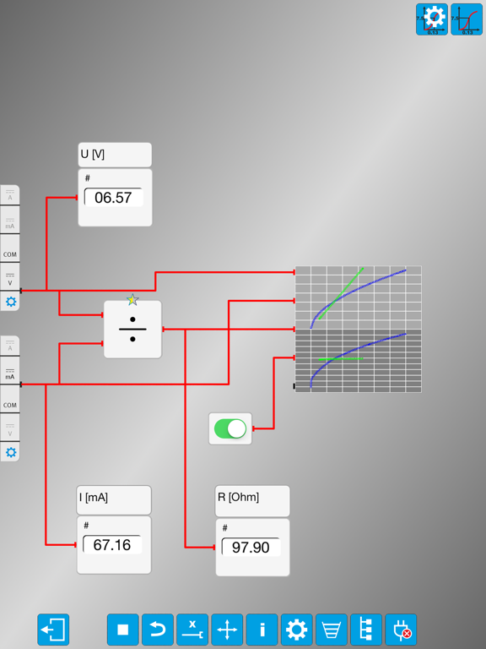Viewport: 486px width, 649px height.
Task: Open upper sensor gear settings
Action: click(10, 302)
